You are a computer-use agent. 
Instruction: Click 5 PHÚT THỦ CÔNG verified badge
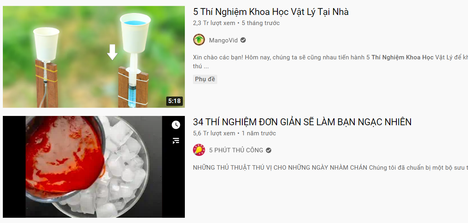269,150
